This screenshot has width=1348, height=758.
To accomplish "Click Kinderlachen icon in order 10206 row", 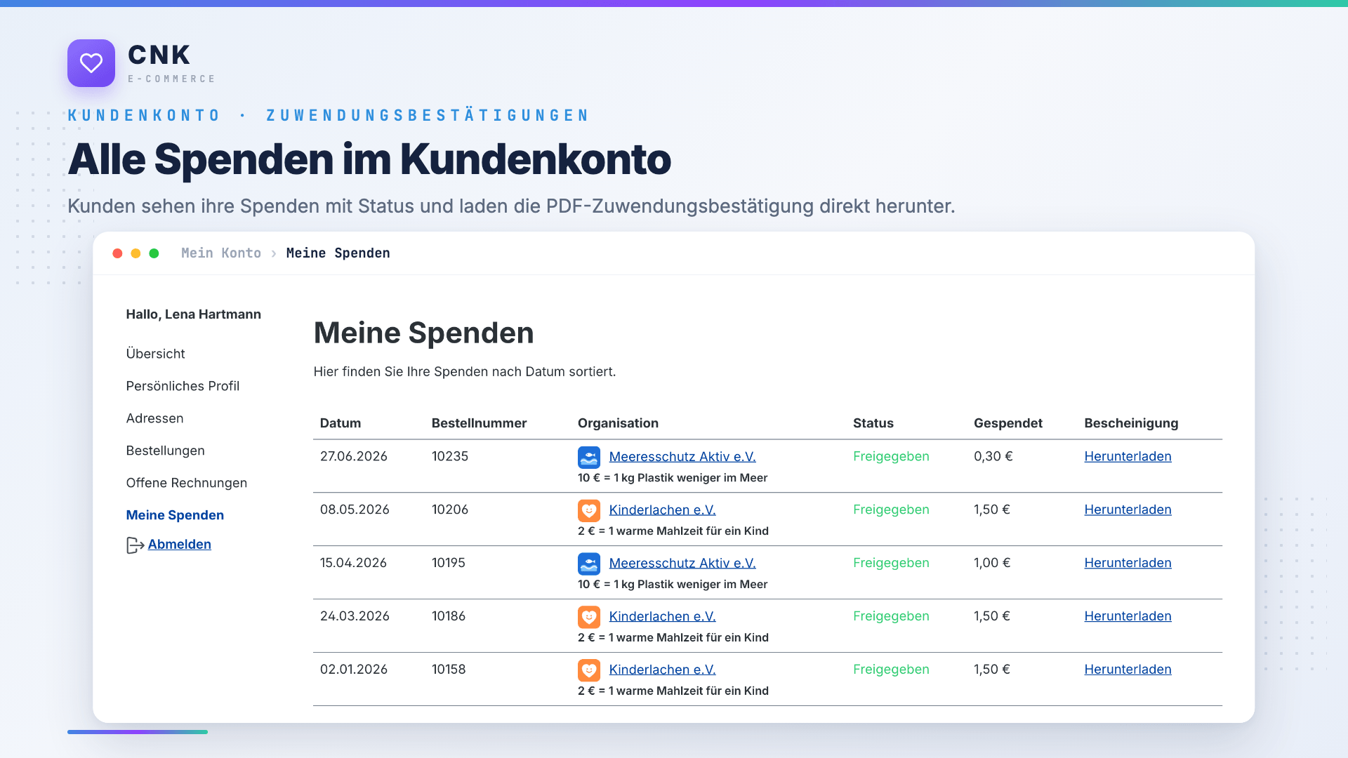I will 589,510.
